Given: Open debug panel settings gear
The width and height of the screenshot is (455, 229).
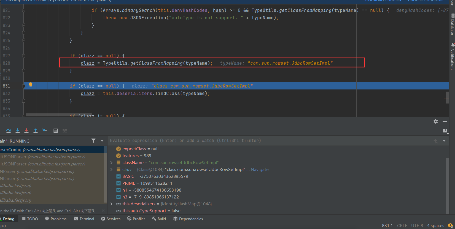Looking at the screenshot, I should (x=436, y=121).
